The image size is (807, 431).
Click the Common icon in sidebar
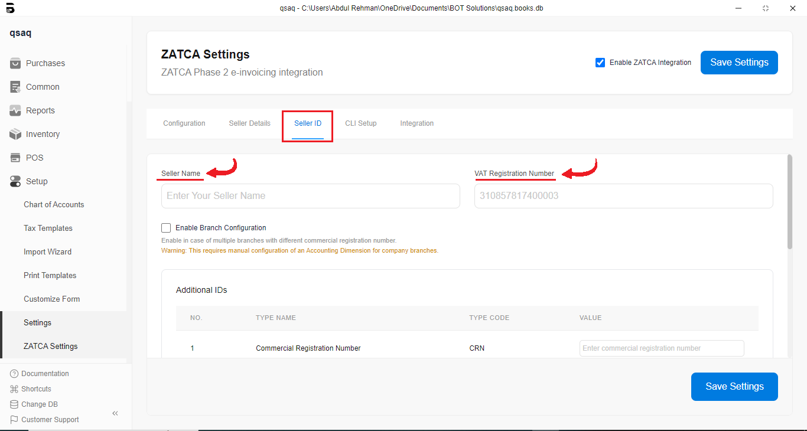[15, 87]
